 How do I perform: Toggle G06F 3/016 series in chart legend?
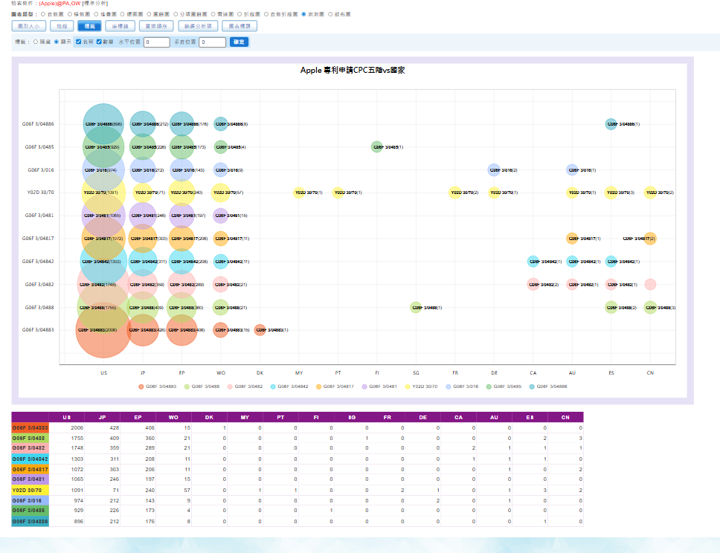pos(462,387)
